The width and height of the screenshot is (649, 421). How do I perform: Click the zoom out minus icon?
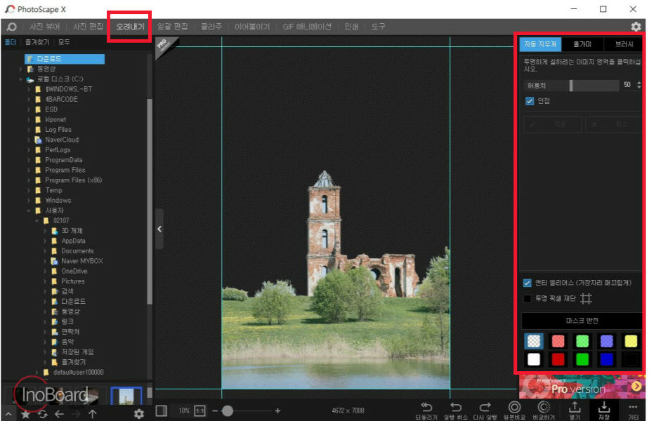(214, 410)
